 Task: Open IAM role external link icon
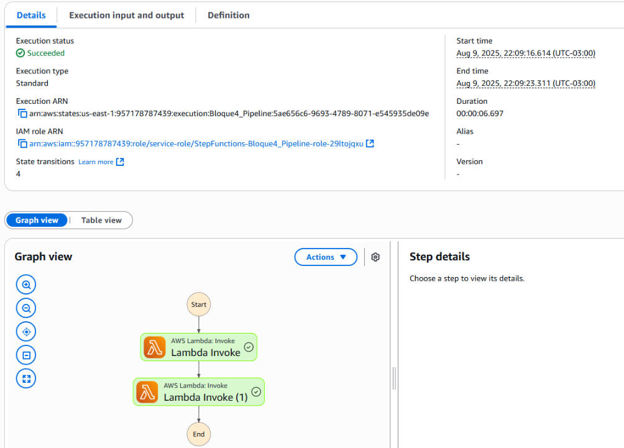[x=370, y=144]
